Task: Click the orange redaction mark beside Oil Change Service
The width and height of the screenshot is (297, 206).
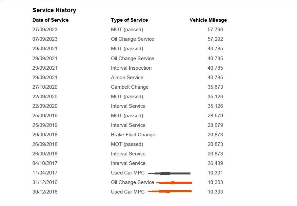Action: pyautogui.click(x=174, y=183)
